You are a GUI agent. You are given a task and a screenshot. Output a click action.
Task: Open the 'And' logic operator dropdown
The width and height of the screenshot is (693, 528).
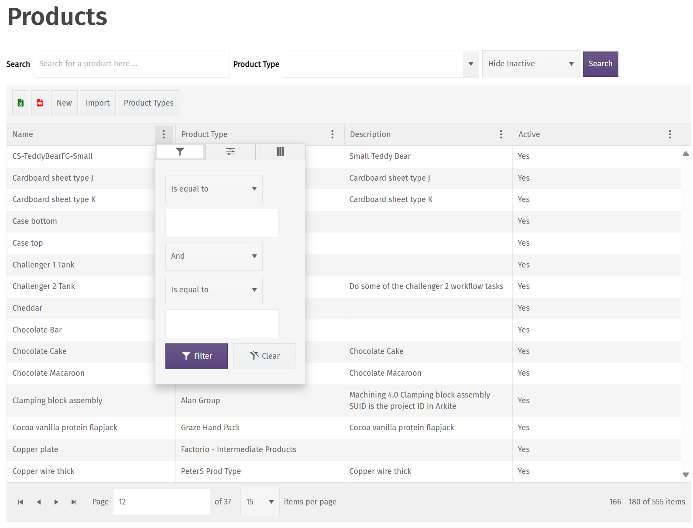point(214,256)
